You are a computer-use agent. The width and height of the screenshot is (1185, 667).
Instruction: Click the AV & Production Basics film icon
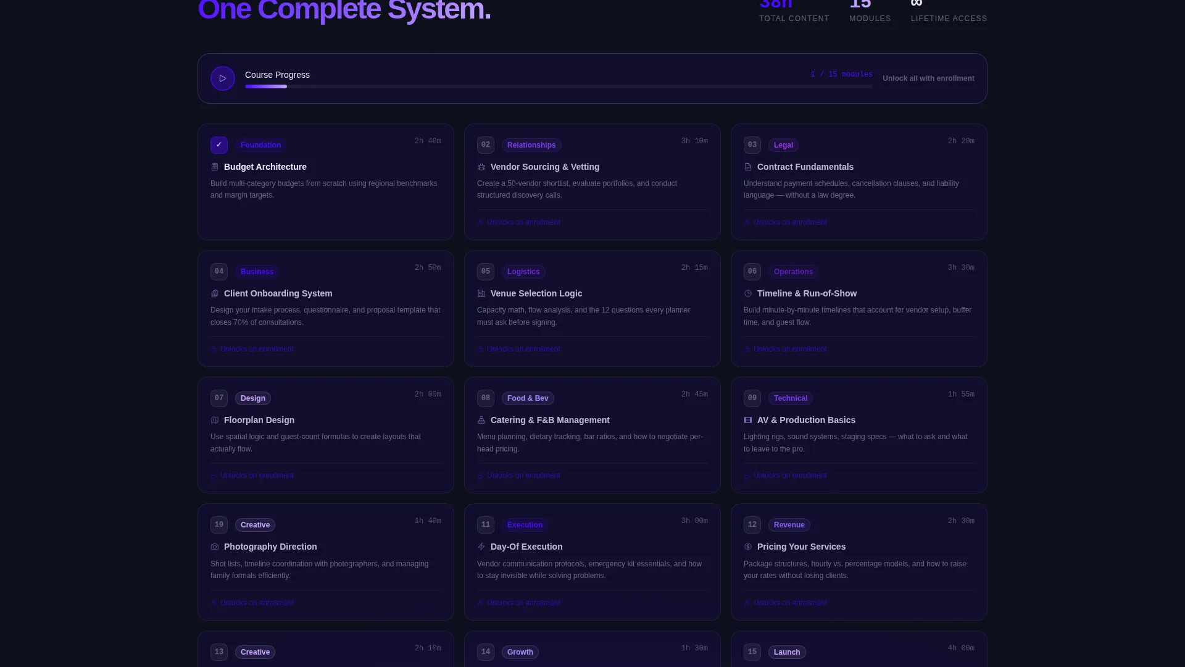(748, 420)
